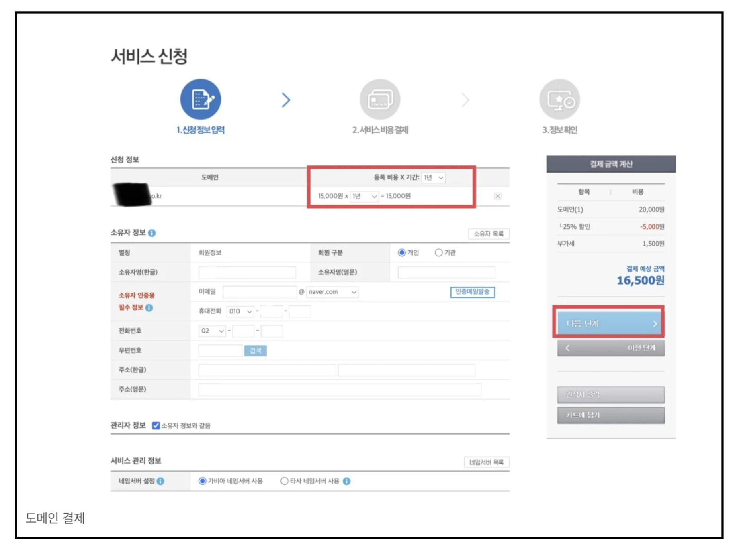Open the info tooltip next to 소유자 정보
This screenshot has height=549, width=737.
[x=152, y=233]
